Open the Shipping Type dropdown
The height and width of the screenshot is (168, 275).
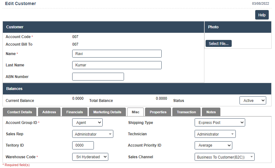(x=219, y=123)
